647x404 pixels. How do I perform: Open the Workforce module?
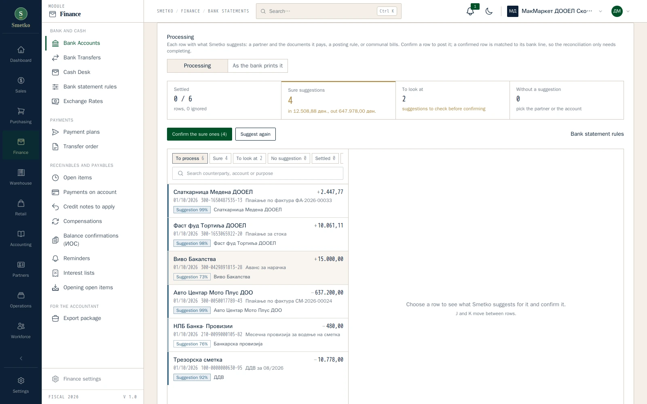pyautogui.click(x=21, y=330)
